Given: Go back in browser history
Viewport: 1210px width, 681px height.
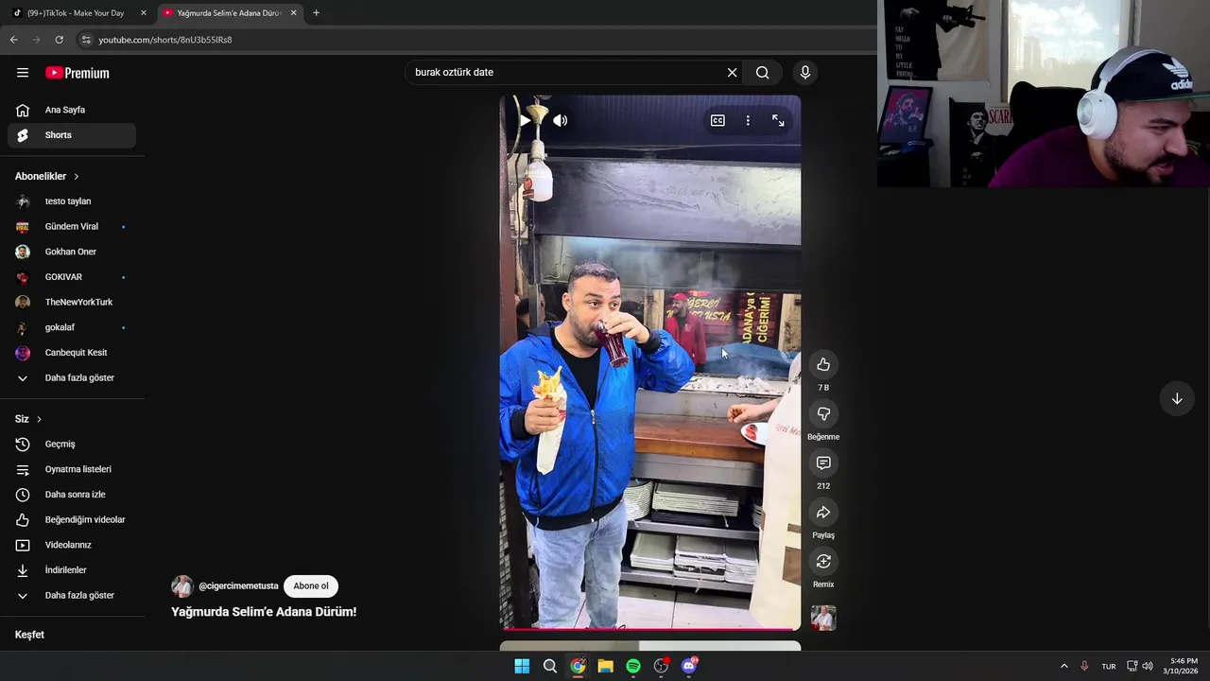Looking at the screenshot, I should [13, 40].
